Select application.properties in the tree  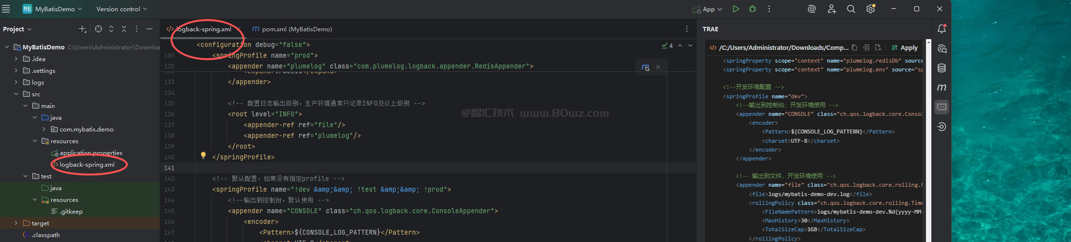(91, 153)
